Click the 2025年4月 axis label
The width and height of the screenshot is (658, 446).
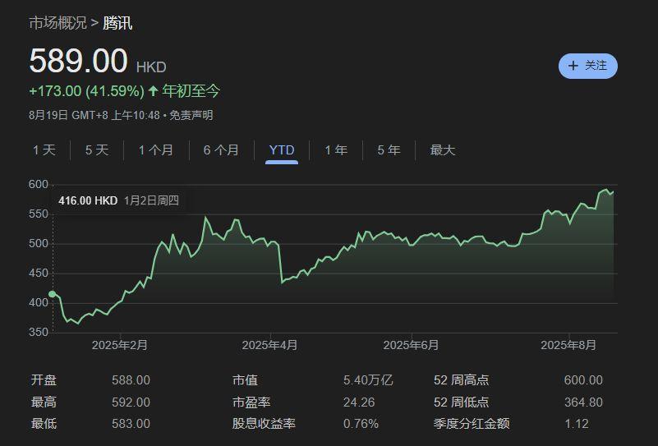click(x=269, y=345)
